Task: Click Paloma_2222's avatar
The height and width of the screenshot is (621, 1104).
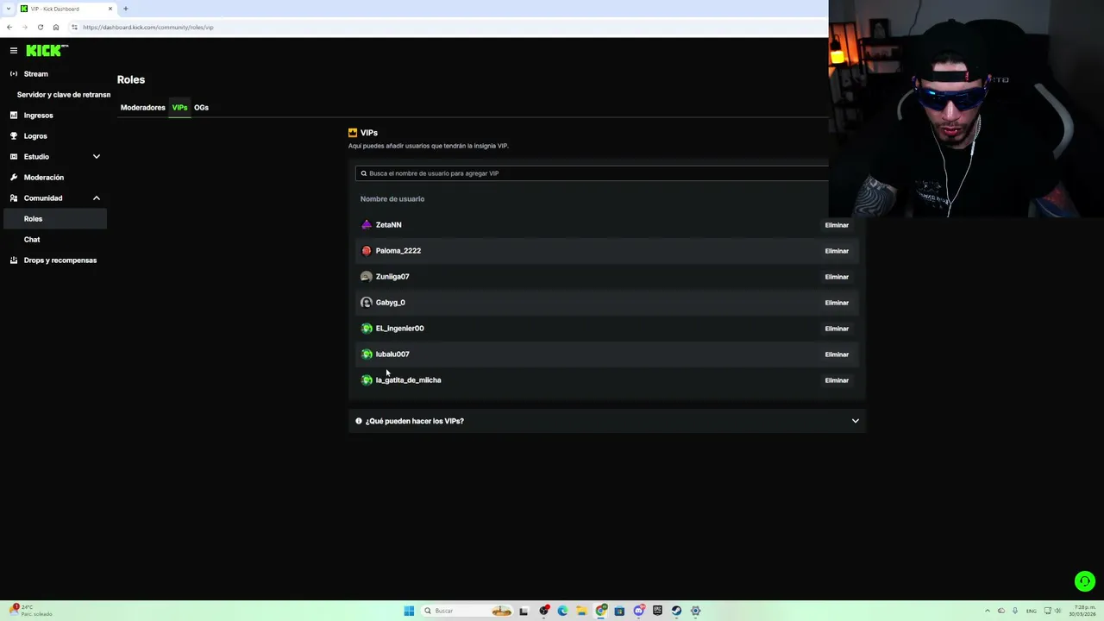Action: point(367,251)
